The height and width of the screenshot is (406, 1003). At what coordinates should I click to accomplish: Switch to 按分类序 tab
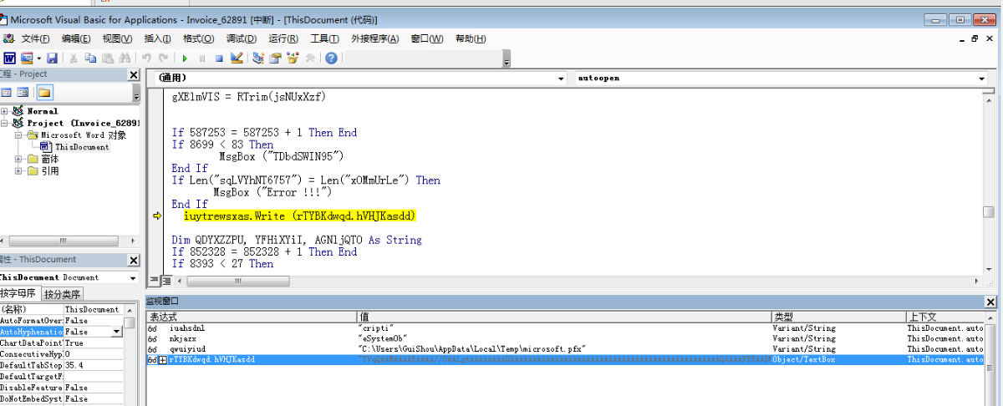(x=63, y=293)
